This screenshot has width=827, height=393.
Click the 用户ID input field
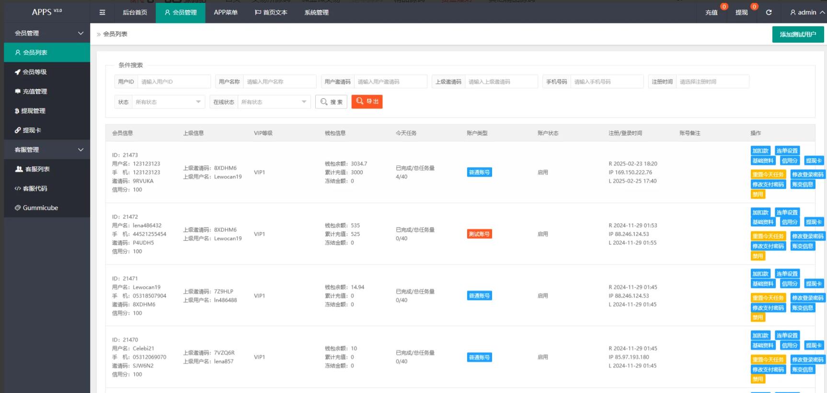[173, 82]
